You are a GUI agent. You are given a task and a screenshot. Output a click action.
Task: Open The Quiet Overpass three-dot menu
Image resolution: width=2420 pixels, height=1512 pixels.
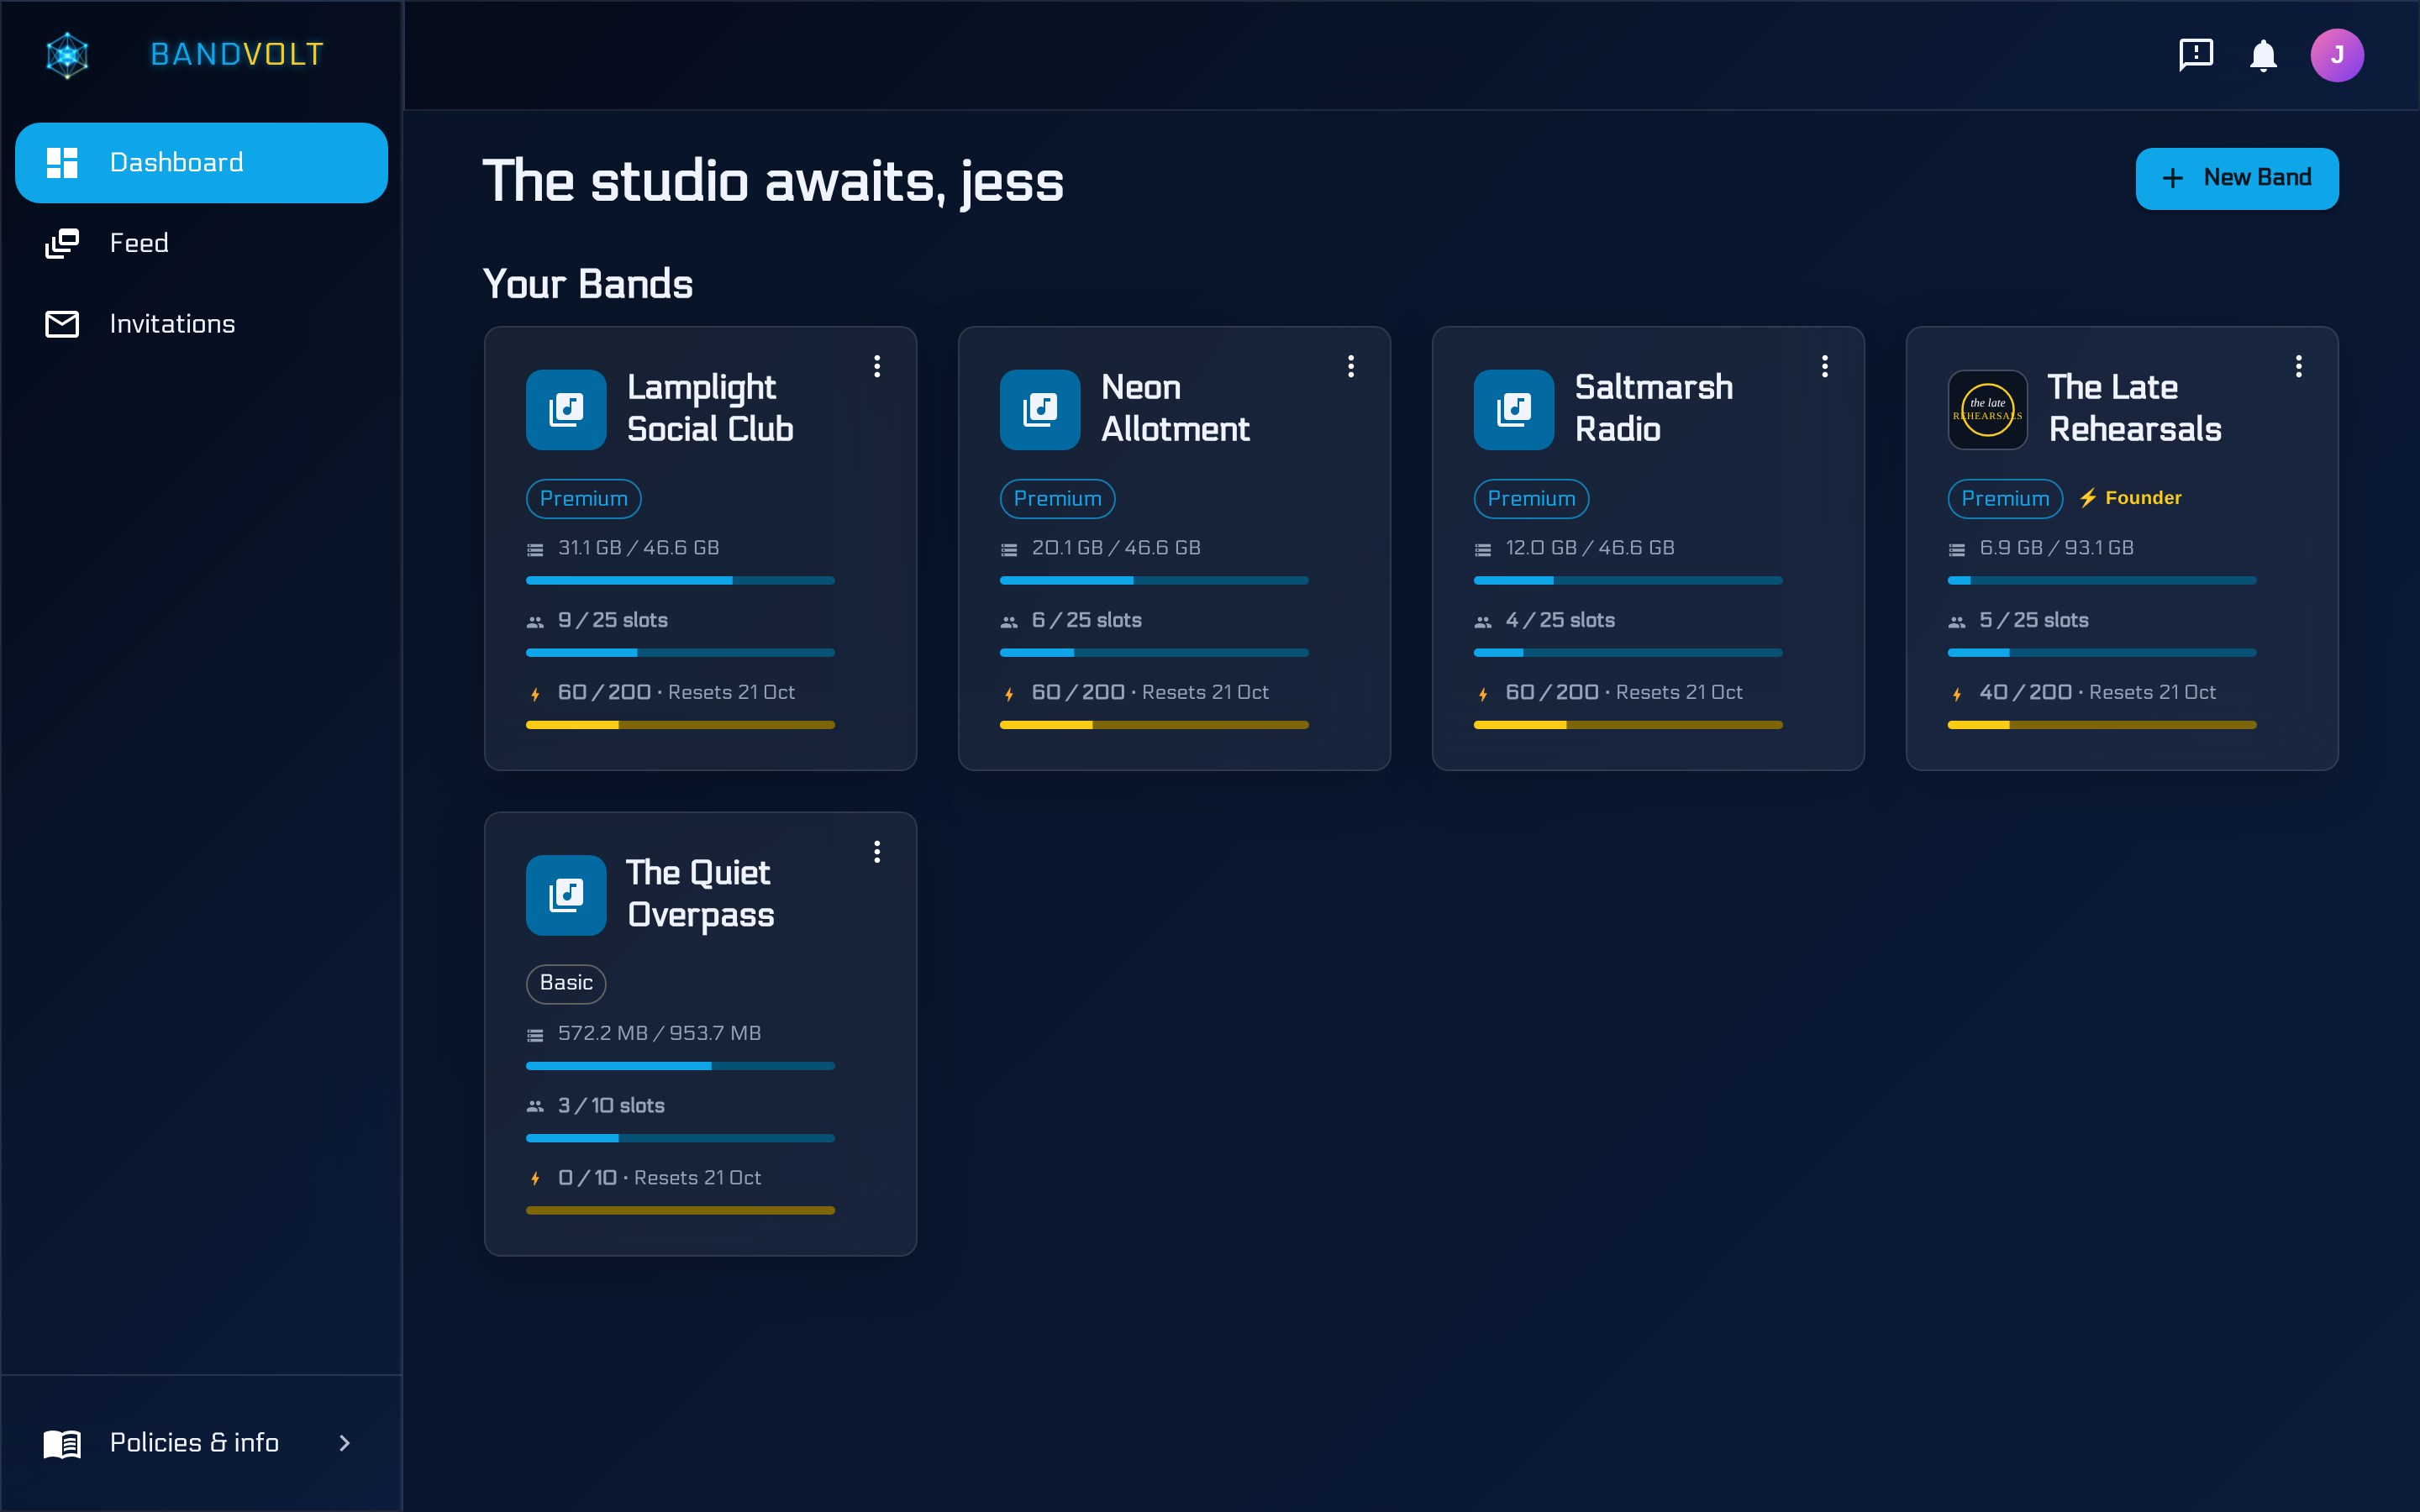click(877, 851)
